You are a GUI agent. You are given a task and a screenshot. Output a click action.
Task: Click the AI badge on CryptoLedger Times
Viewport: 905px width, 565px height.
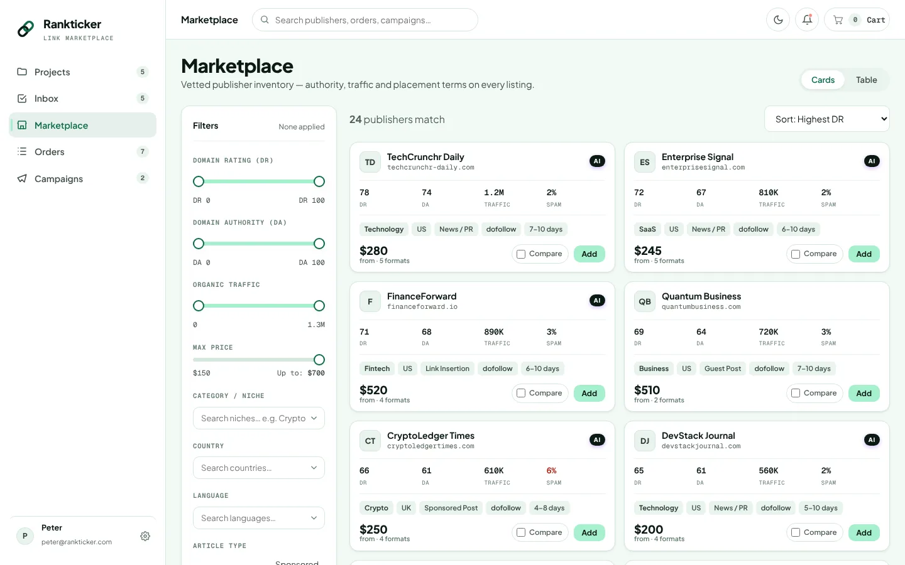tap(597, 440)
